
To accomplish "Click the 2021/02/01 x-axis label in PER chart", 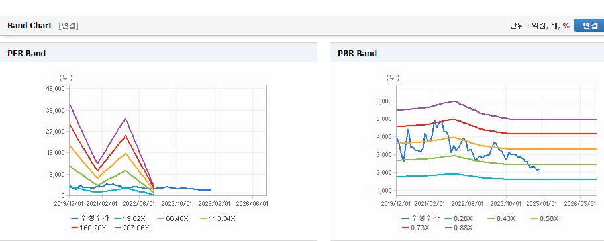I will click(102, 203).
